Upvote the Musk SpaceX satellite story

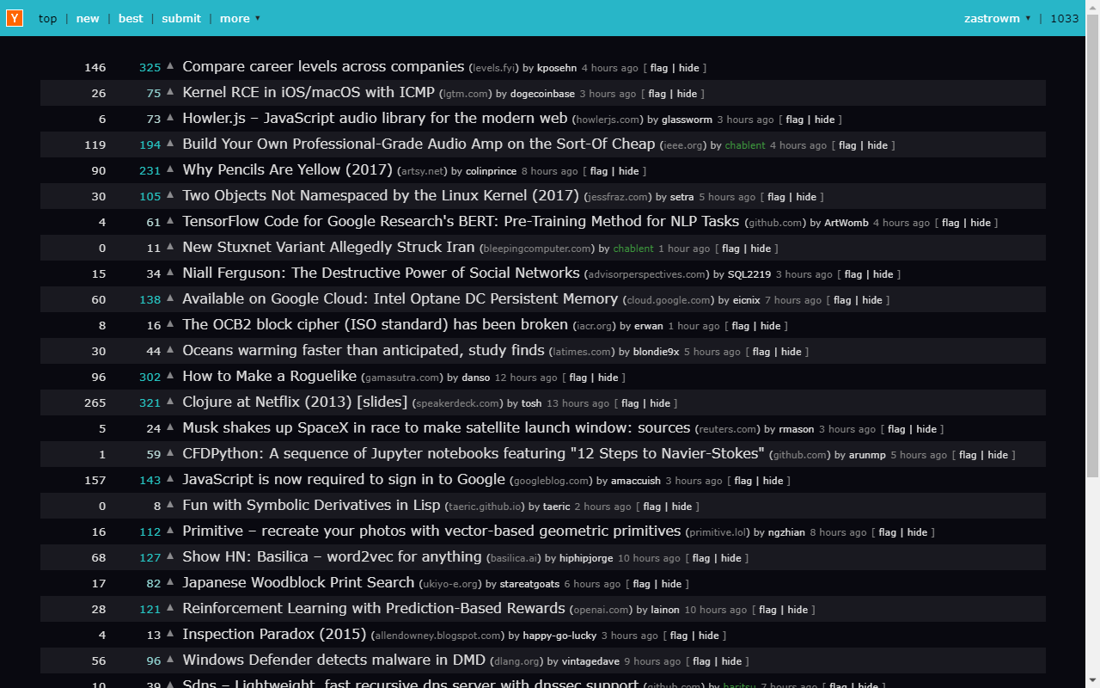170,428
